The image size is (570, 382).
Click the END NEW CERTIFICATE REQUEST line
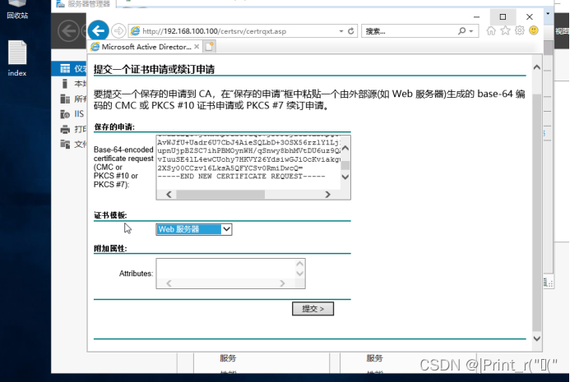point(241,177)
